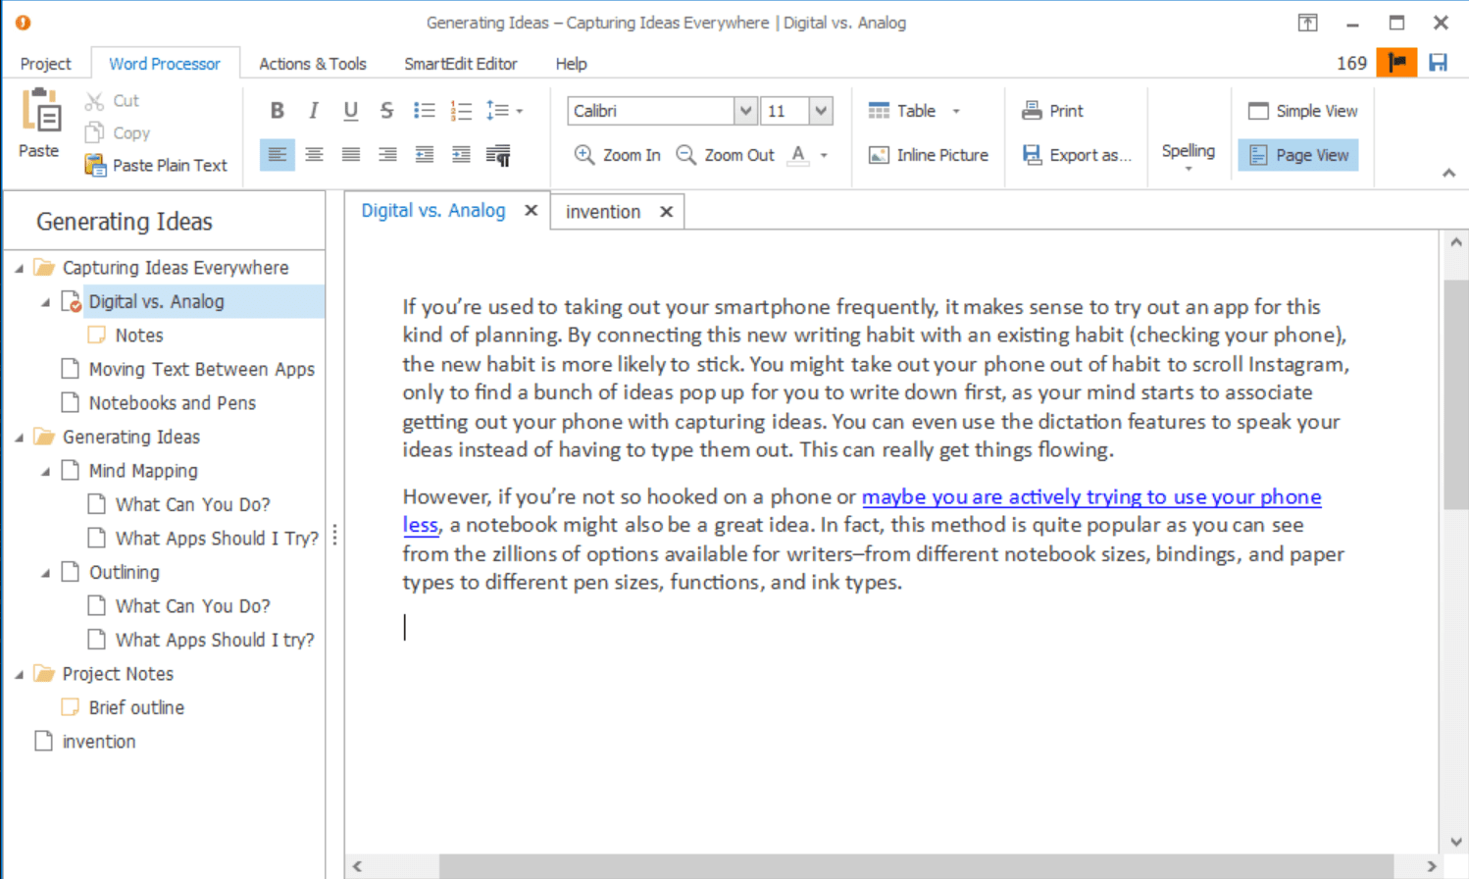Image resolution: width=1469 pixels, height=879 pixels.
Task: Click the horizontal scrollbar thumb
Action: tap(916, 866)
